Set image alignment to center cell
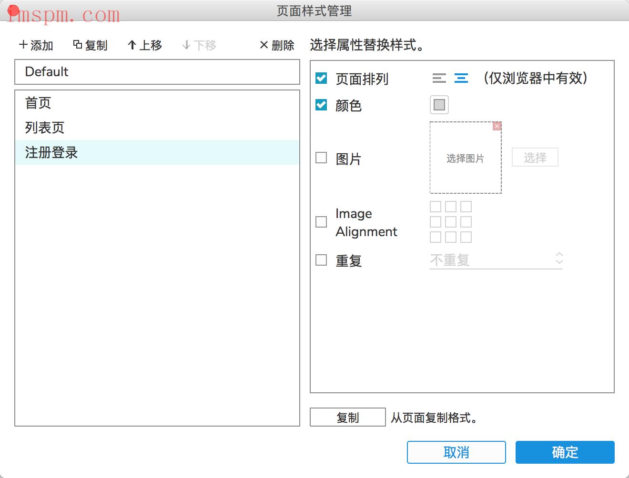 (x=451, y=222)
